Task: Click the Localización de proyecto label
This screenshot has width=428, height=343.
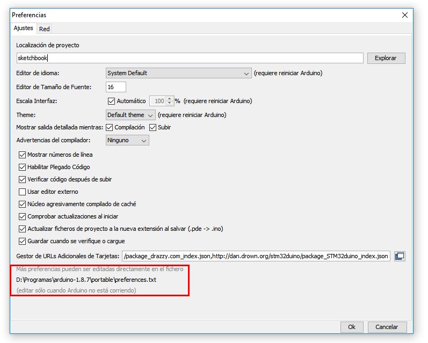Action: coord(47,45)
